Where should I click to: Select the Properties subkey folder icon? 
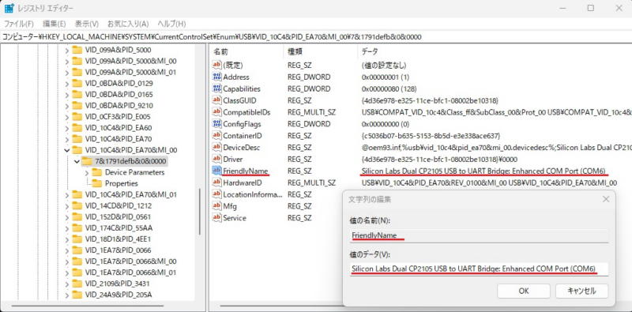point(96,183)
